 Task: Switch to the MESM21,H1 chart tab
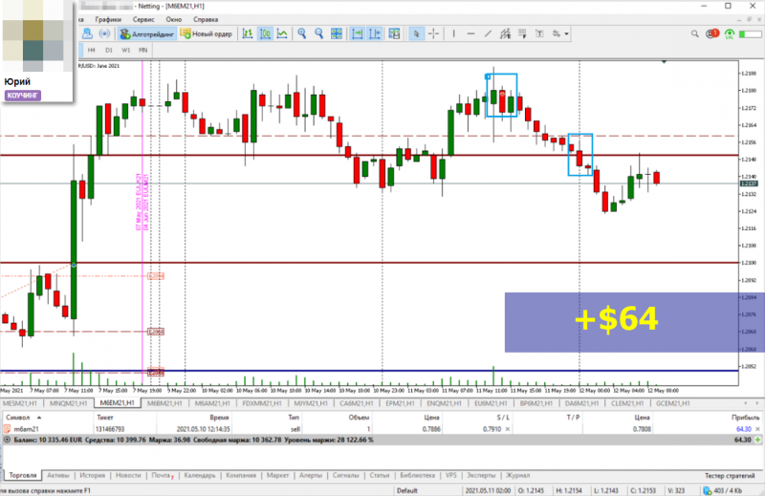19,403
